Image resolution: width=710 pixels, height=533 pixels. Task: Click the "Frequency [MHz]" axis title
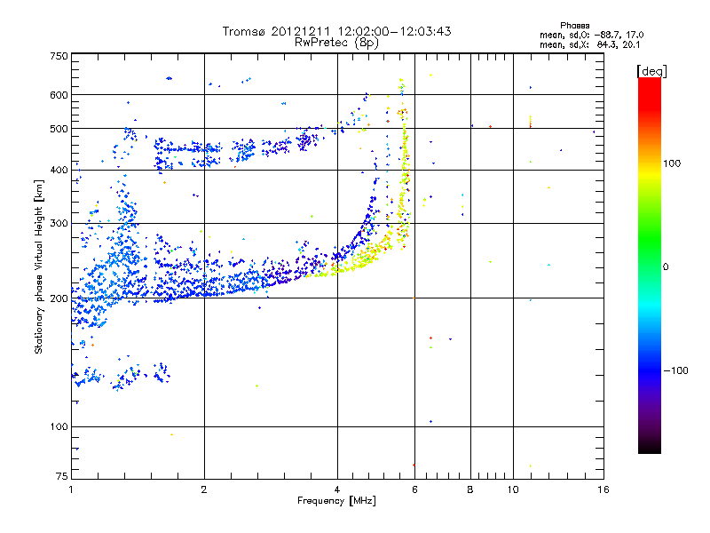pyautogui.click(x=336, y=501)
